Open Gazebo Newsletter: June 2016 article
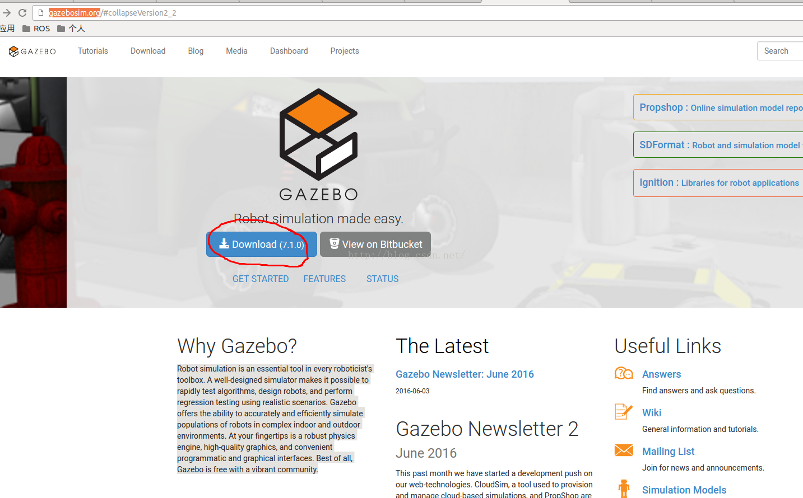 click(x=465, y=374)
